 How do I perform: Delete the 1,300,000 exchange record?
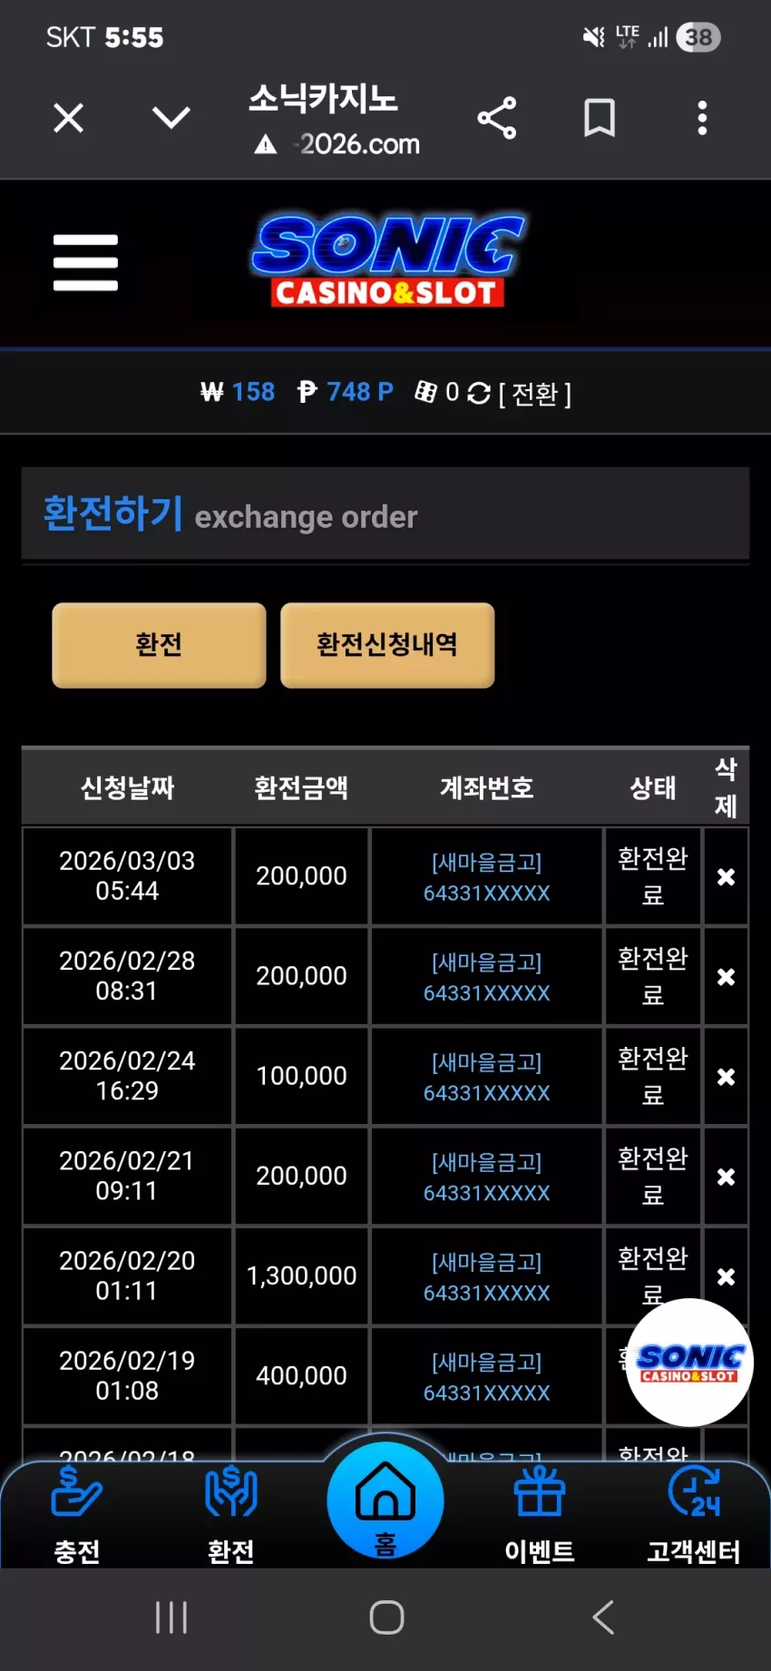[x=726, y=1276]
